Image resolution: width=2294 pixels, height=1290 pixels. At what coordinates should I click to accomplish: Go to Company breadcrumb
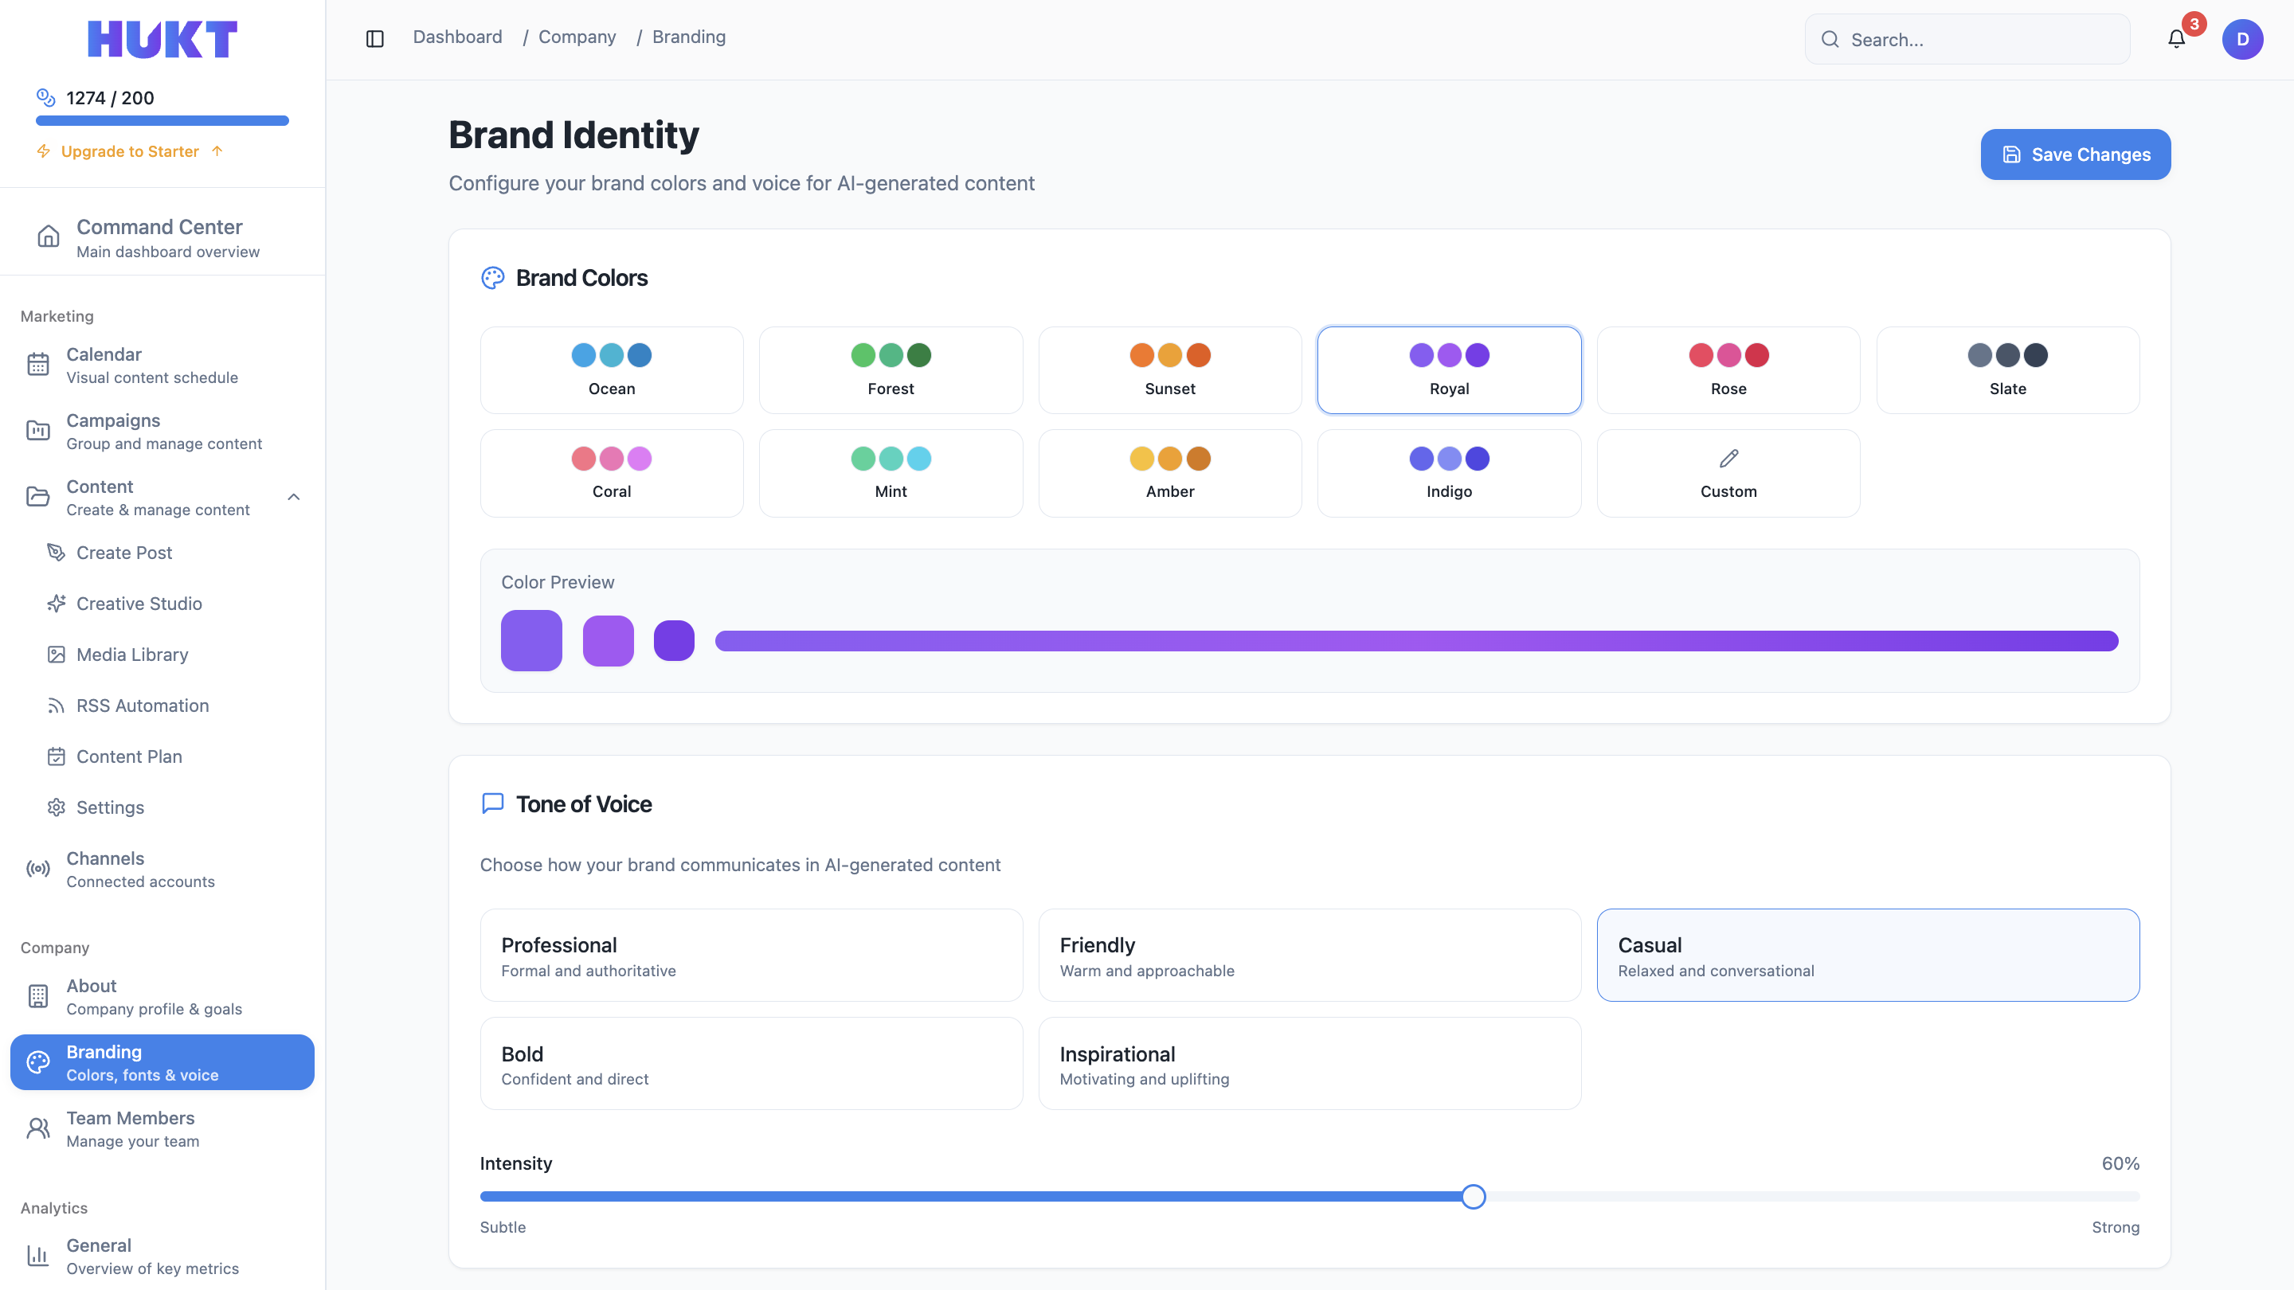click(576, 37)
